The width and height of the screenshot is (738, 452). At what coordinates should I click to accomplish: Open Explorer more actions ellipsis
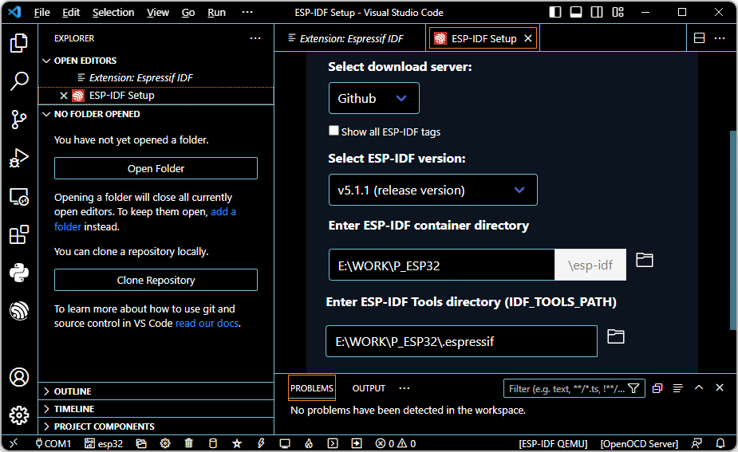(255, 38)
